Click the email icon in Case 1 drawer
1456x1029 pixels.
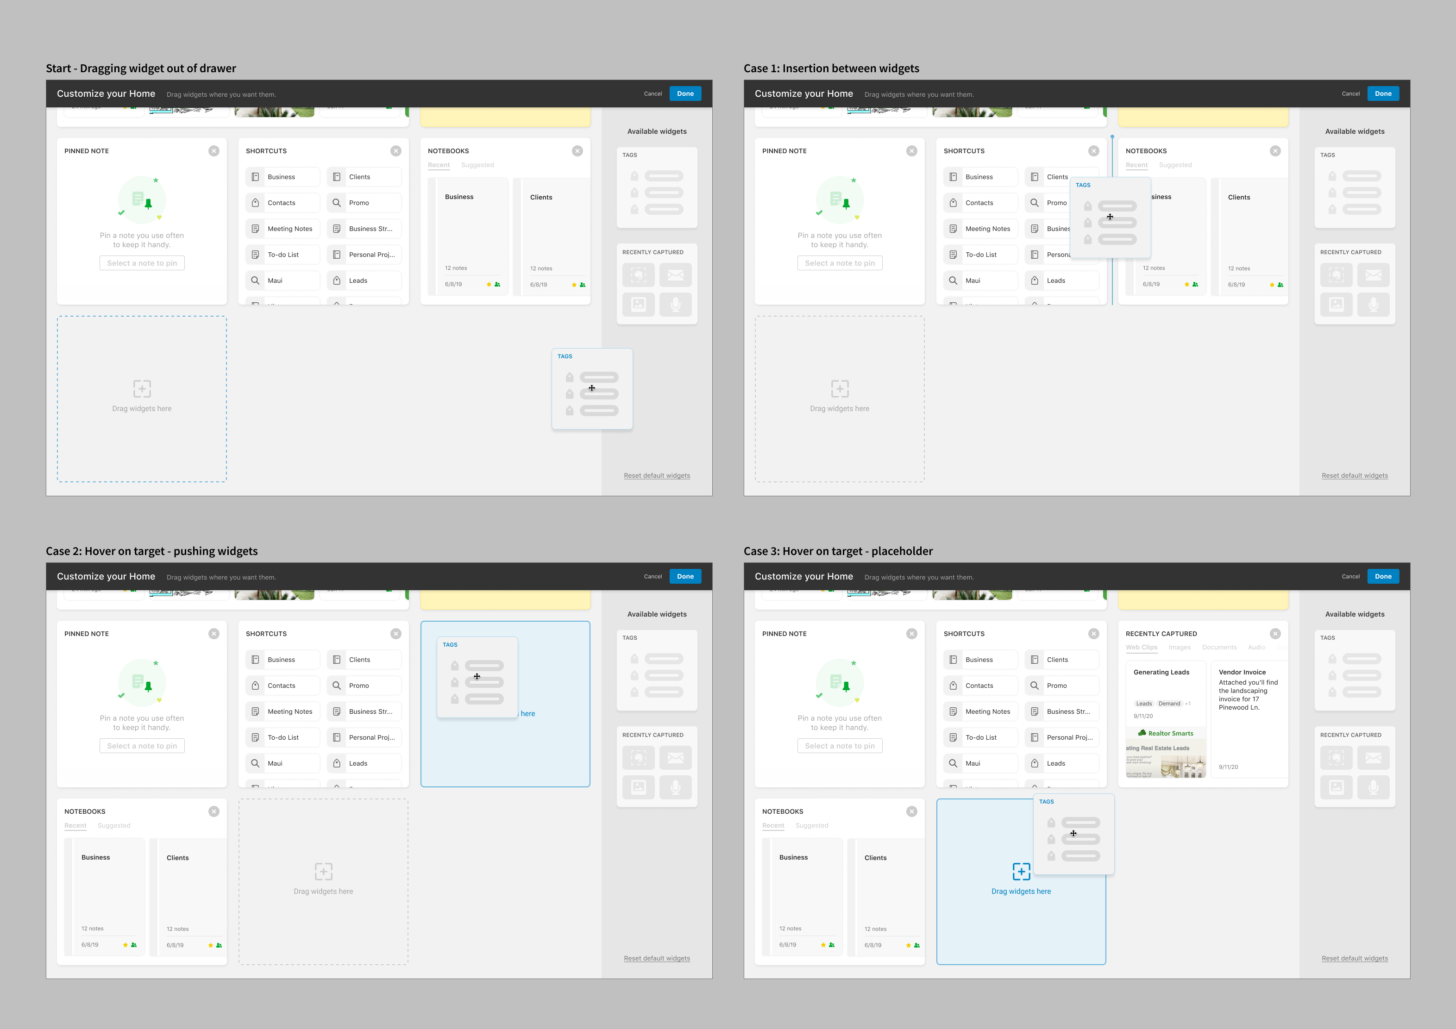(x=1373, y=275)
